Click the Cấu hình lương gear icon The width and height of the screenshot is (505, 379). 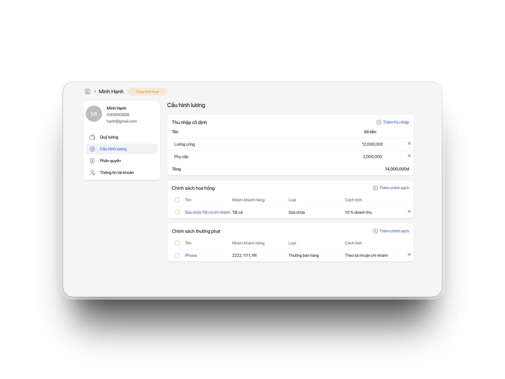(x=92, y=149)
